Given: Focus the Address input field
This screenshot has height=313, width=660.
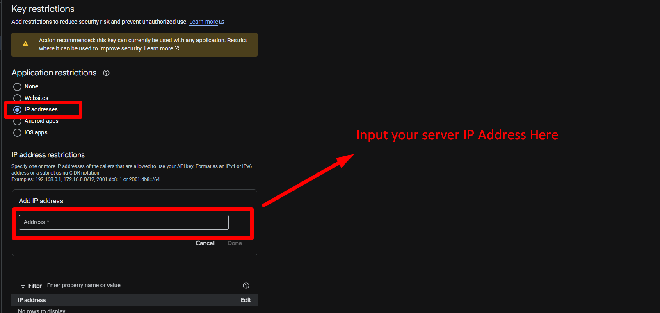Looking at the screenshot, I should [x=124, y=222].
